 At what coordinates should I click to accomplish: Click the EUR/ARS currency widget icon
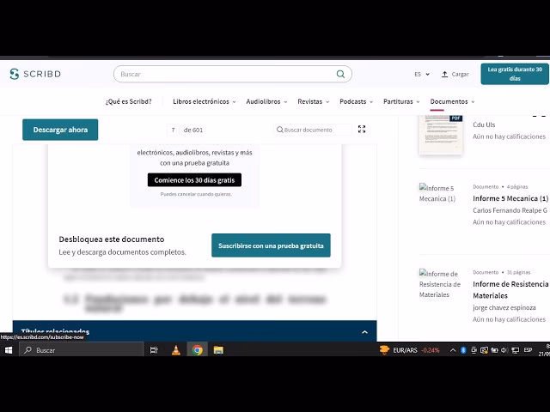click(384, 350)
